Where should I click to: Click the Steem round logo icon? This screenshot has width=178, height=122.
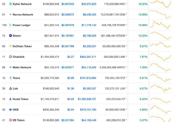[x=11, y=36]
